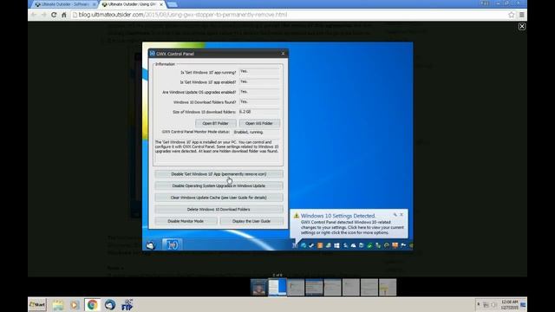This screenshot has width=555, height=312.
Task: Close the 'Ultimate Outsider: Using GW' tab
Action: [x=161, y=4]
